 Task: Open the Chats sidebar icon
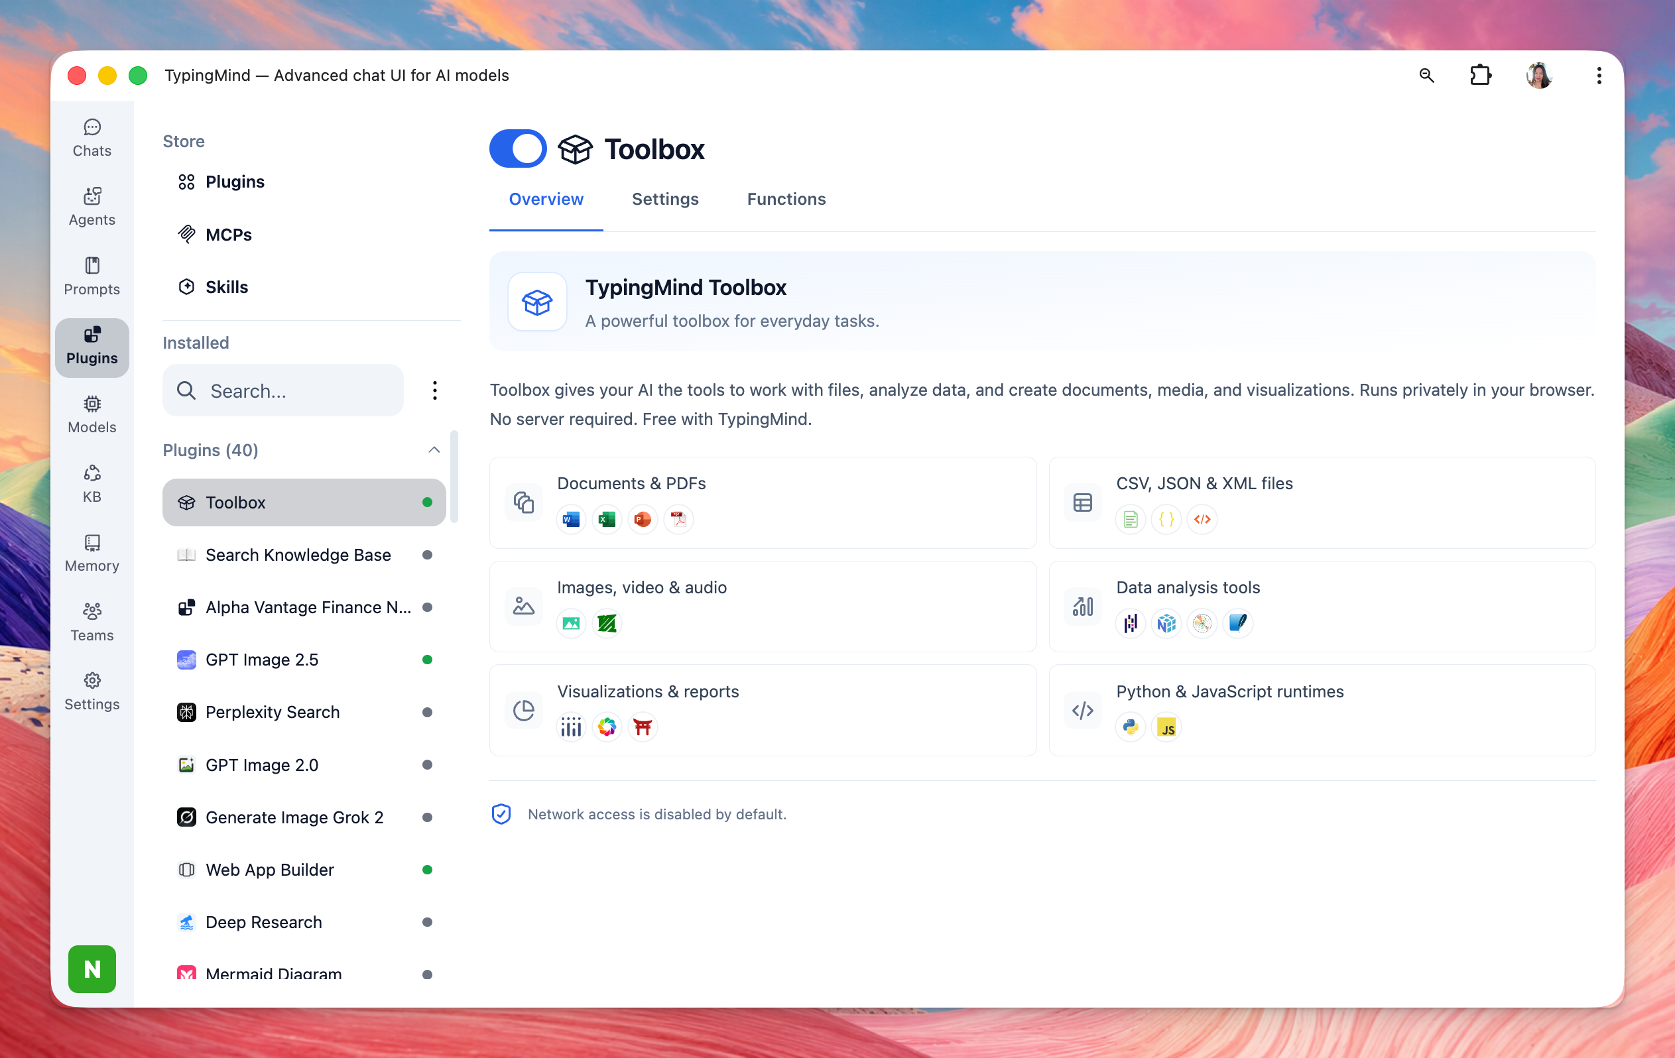92,139
